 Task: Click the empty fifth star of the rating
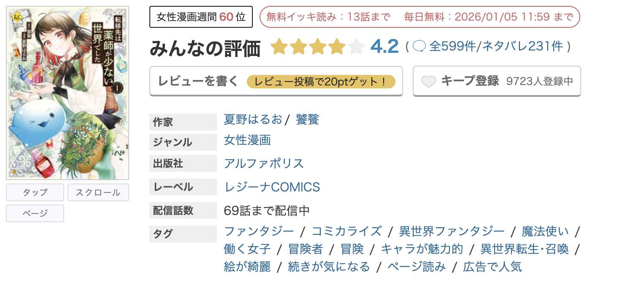[356, 46]
